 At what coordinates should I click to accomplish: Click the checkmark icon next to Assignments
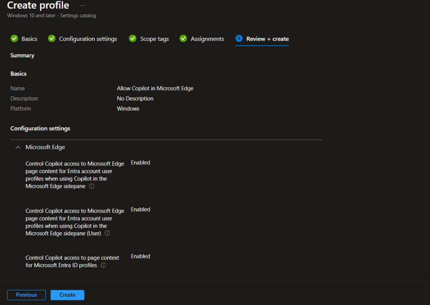pyautogui.click(x=184, y=38)
